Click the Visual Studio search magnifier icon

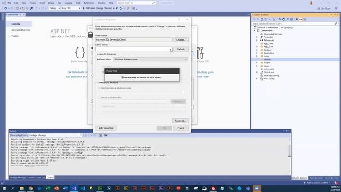pos(153,3)
